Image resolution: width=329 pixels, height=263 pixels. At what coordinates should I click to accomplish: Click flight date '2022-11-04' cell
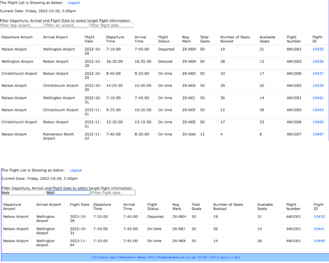pyautogui.click(x=78, y=243)
